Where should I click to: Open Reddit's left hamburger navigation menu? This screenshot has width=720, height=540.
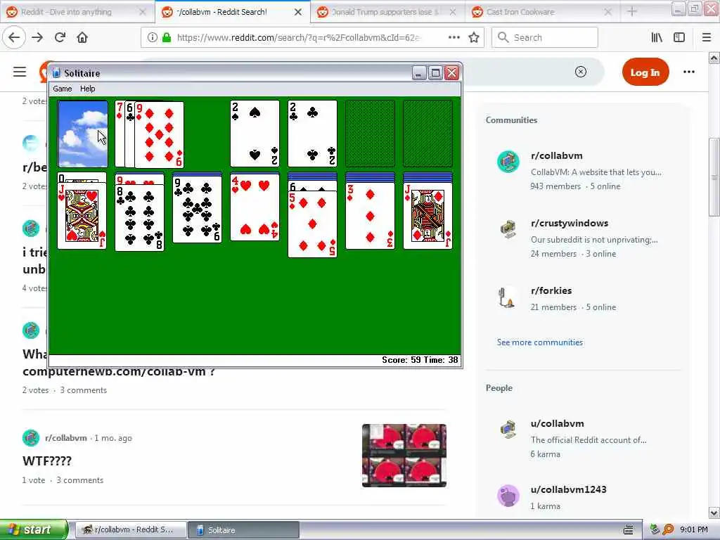[x=19, y=72]
